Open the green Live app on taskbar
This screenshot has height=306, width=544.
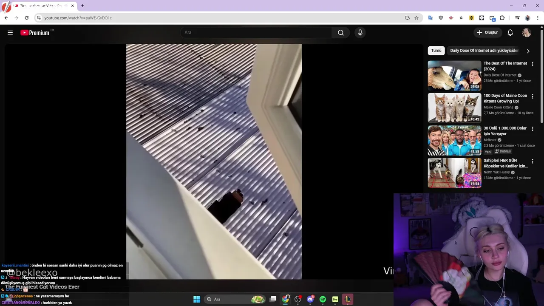335,299
